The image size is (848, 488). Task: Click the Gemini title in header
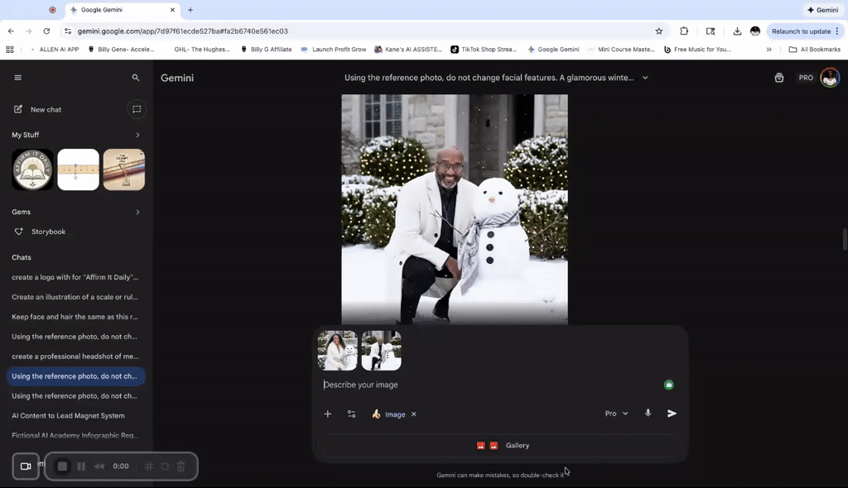177,78
